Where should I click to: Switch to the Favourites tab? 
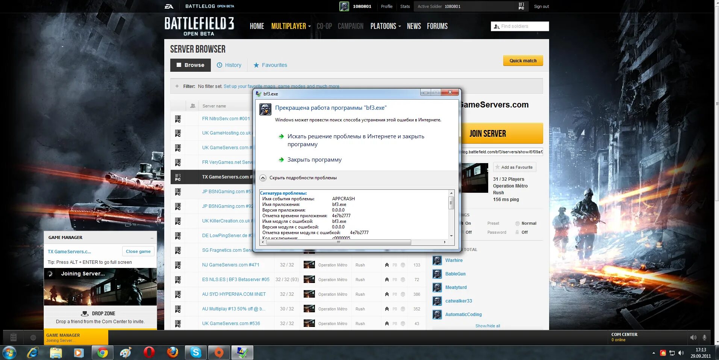pos(270,65)
